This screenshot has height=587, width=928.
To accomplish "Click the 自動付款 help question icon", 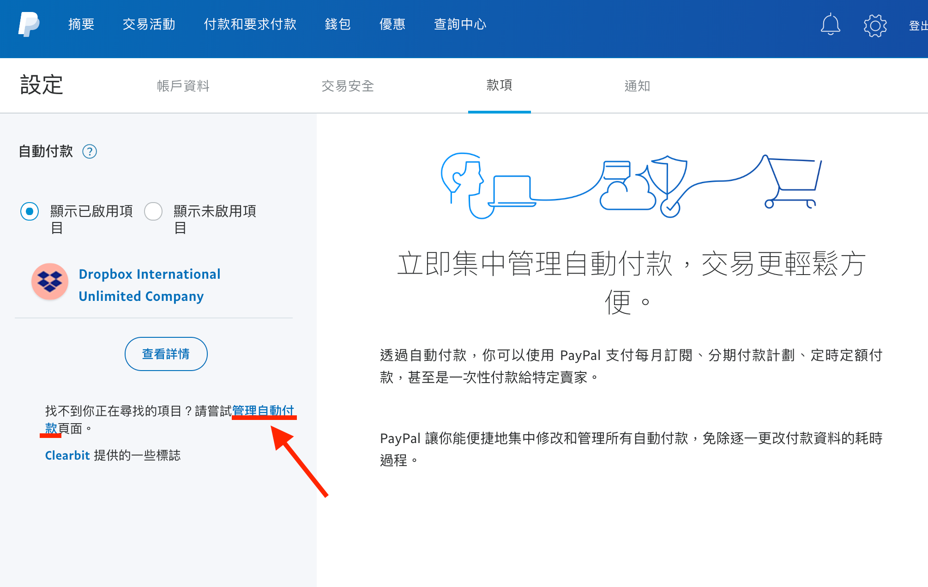I will 90,151.
